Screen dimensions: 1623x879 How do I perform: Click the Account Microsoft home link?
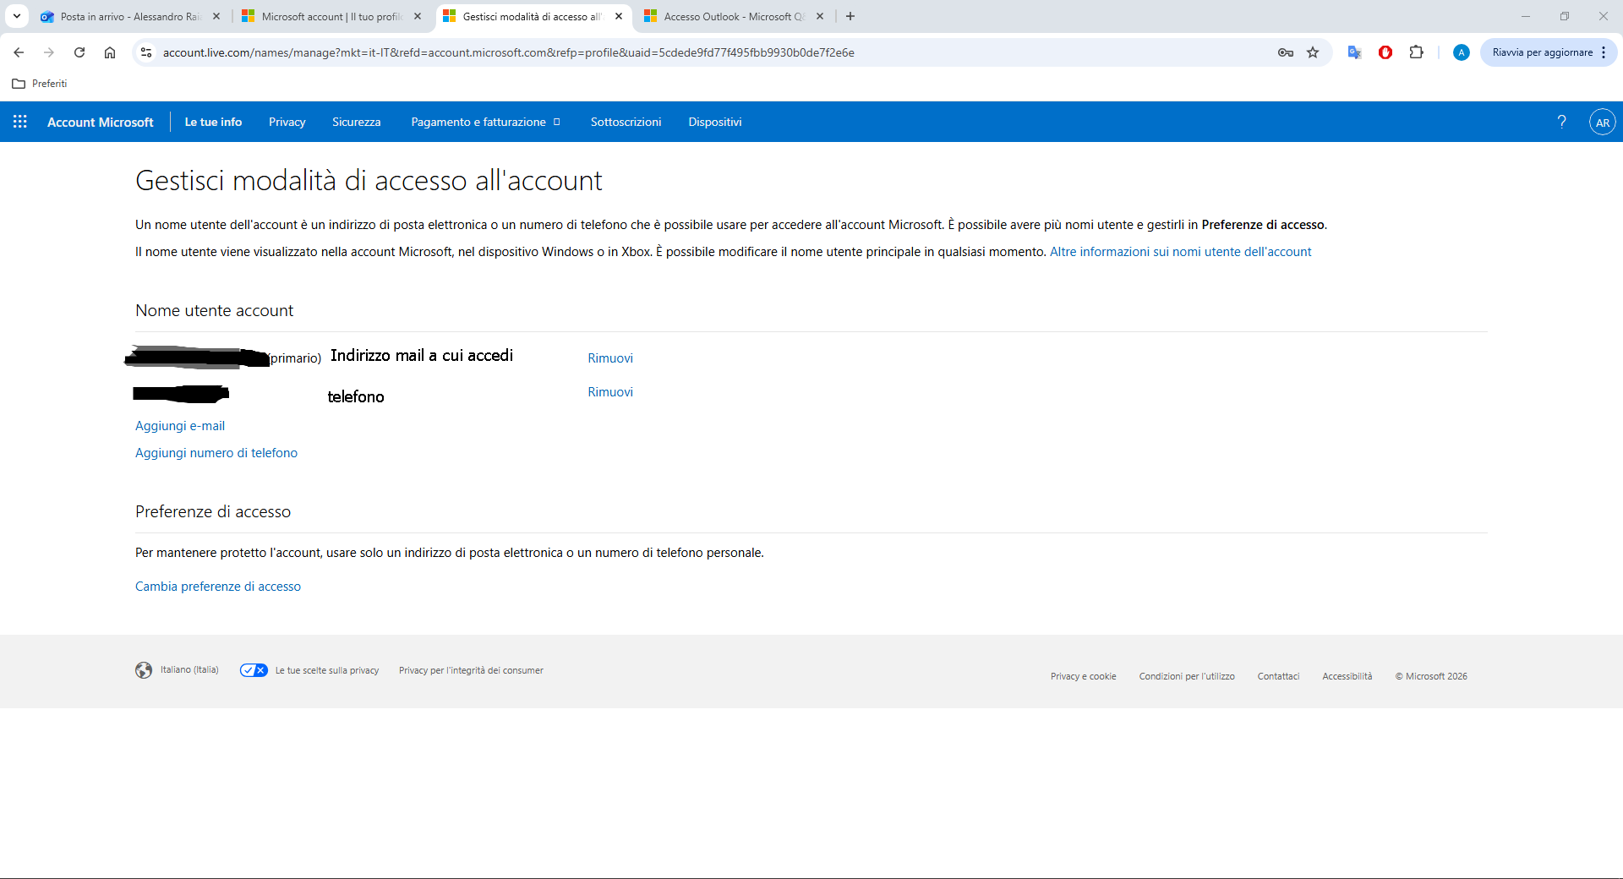click(101, 122)
